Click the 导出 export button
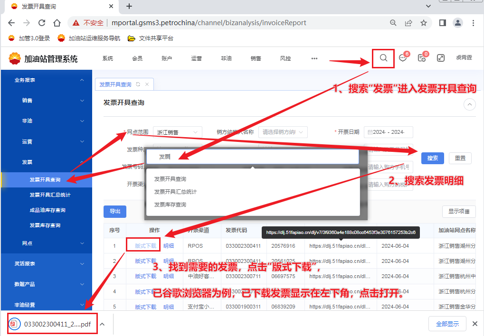Screen dimensions: 484x336 tap(115, 212)
